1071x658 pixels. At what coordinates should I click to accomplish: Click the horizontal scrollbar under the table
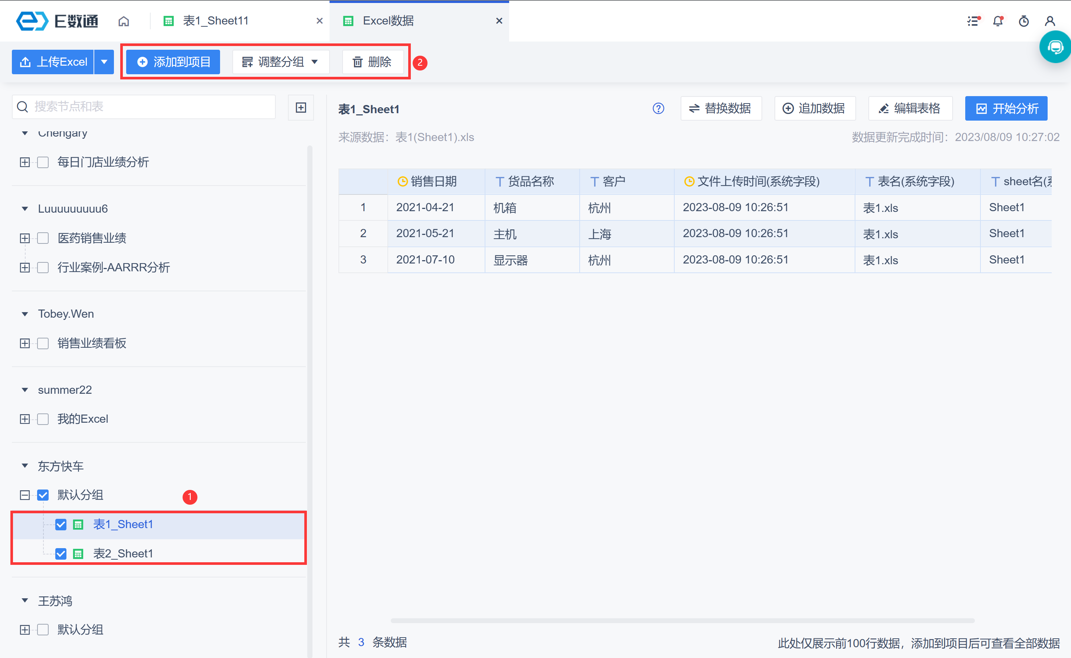(682, 621)
